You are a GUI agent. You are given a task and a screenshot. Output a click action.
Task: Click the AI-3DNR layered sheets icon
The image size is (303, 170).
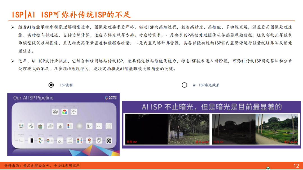pyautogui.click(x=50, y=126)
